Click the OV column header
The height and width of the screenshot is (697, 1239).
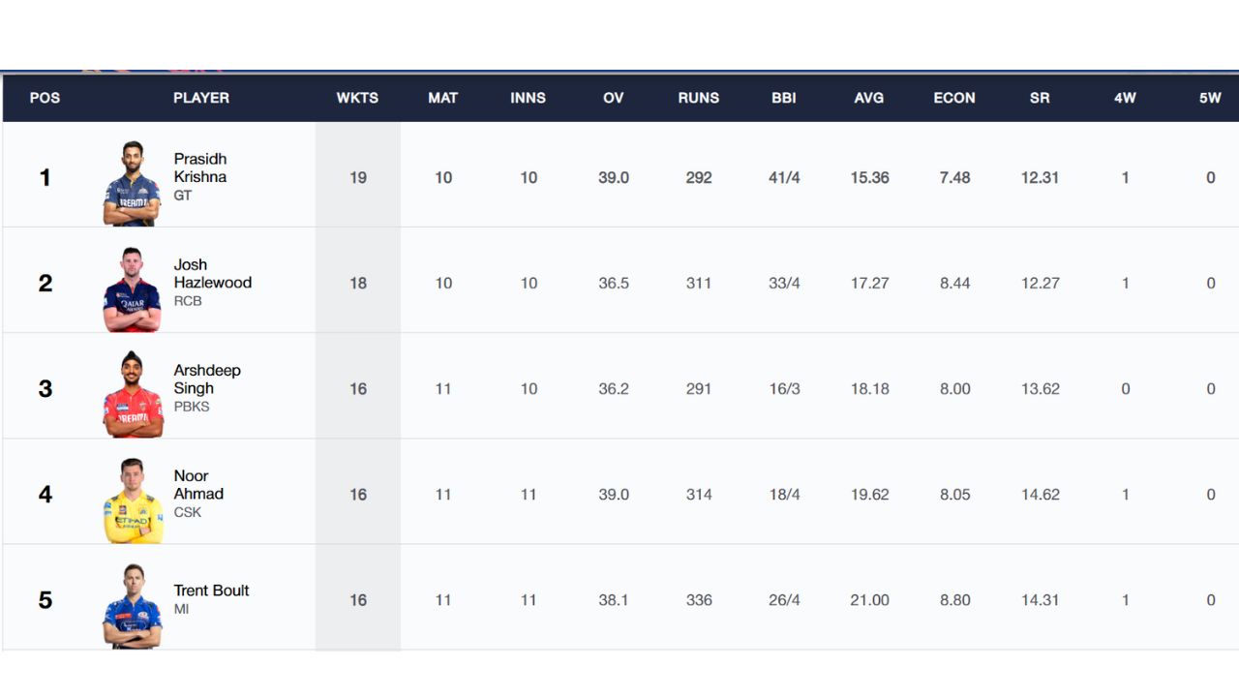coord(614,98)
